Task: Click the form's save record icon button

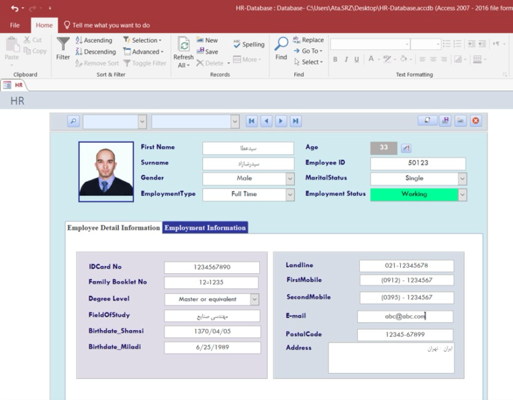Action: click(x=445, y=121)
